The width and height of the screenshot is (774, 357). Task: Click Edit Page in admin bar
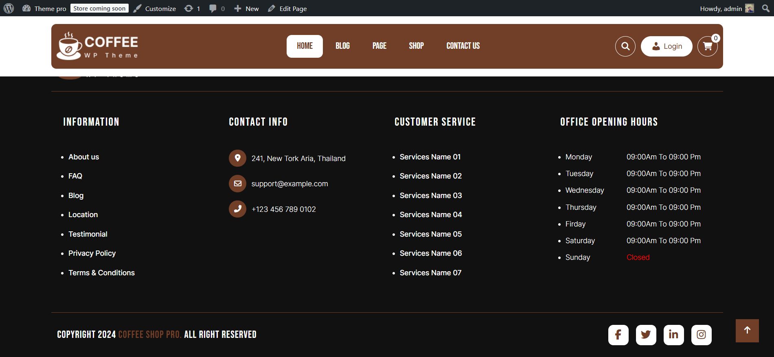click(287, 9)
